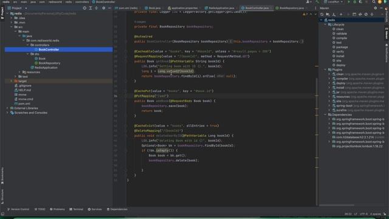Open Maven panel gear settings
The height and width of the screenshot is (219, 389).
(376, 8)
